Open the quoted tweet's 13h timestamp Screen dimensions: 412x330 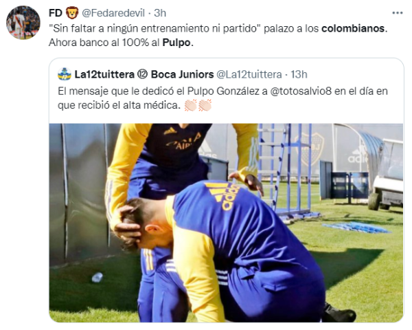coord(299,74)
